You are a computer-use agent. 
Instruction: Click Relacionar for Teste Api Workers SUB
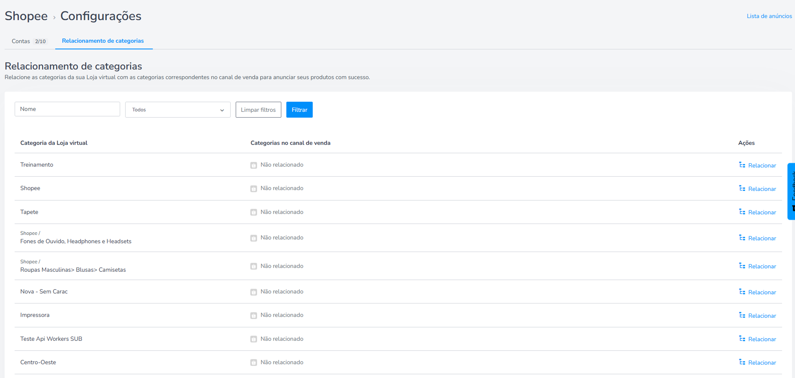(x=762, y=339)
